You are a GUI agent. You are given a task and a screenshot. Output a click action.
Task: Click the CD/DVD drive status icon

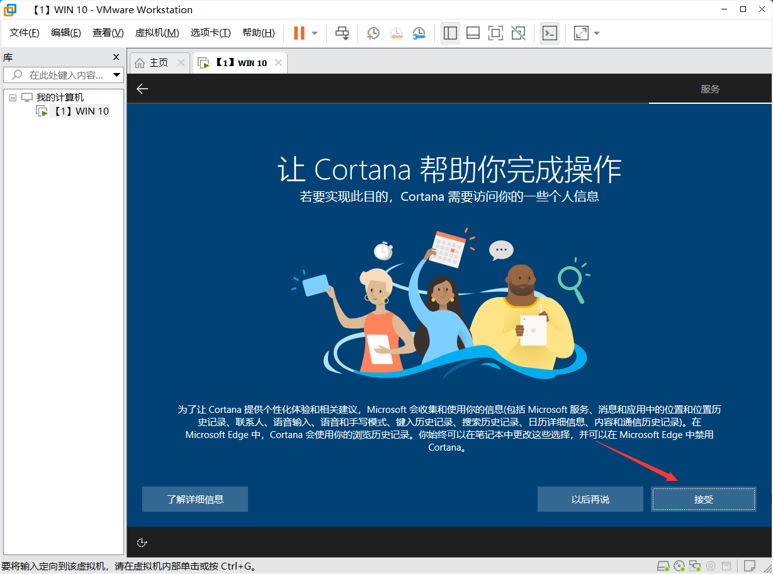pos(679,566)
